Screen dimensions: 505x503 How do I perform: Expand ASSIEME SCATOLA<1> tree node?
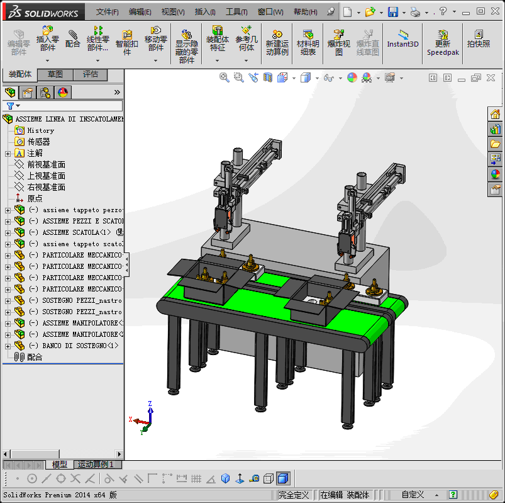point(8,233)
